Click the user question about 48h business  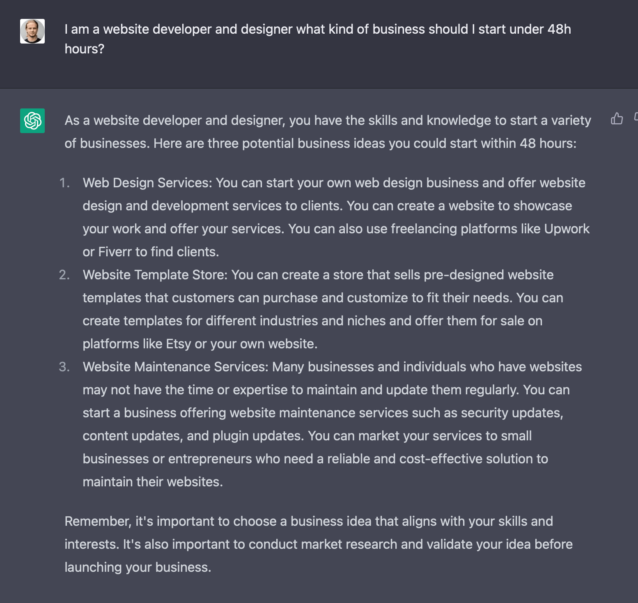pyautogui.click(x=318, y=39)
